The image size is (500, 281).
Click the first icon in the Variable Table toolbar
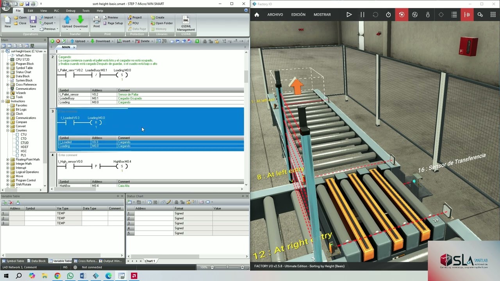[x=4, y=203]
